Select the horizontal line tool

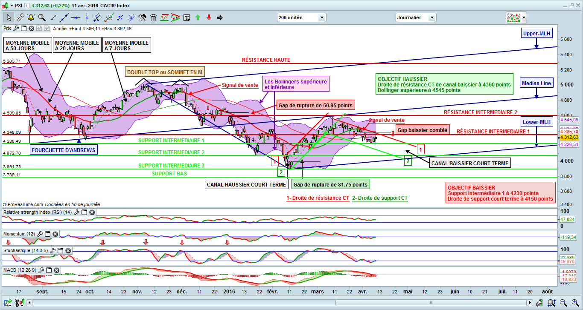click(x=76, y=17)
